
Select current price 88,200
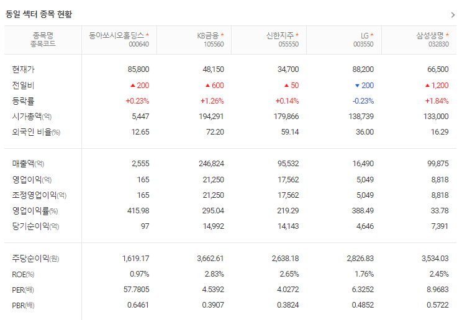point(363,69)
